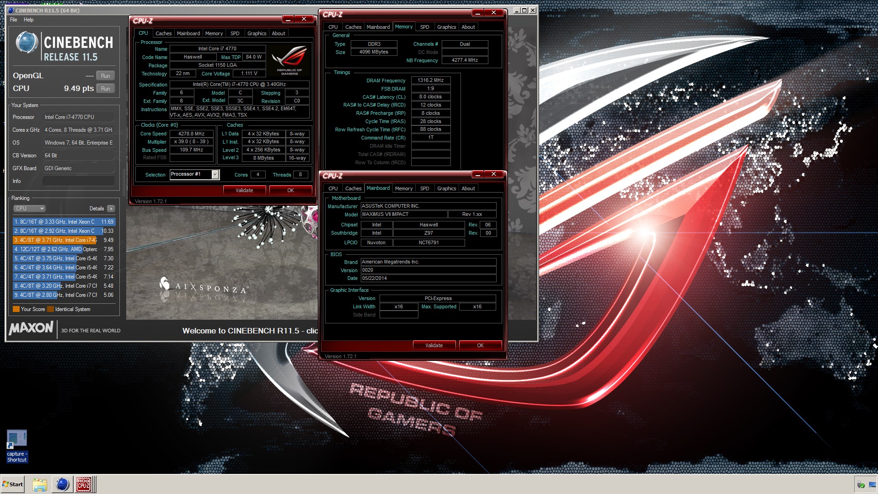This screenshot has height=494, width=878.
Task: Switch to Memory tab in the CPU window
Action: 214,33
